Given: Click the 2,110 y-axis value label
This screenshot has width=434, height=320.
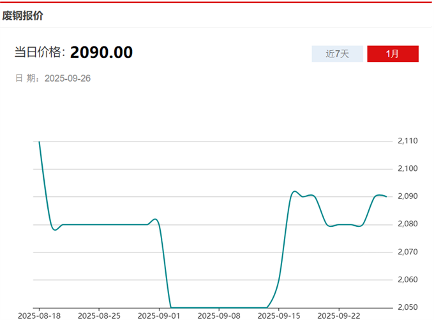Looking at the screenshot, I should pyautogui.click(x=407, y=141).
